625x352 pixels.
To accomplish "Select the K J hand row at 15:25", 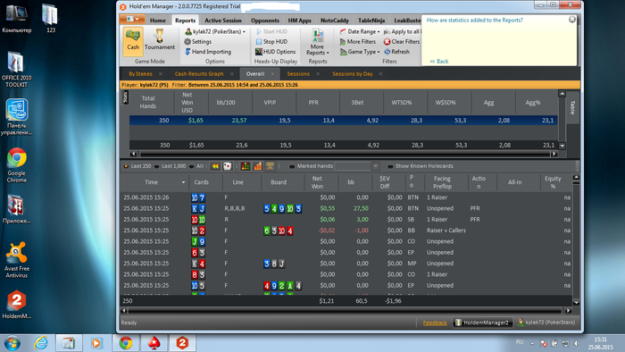I will pos(346,208).
